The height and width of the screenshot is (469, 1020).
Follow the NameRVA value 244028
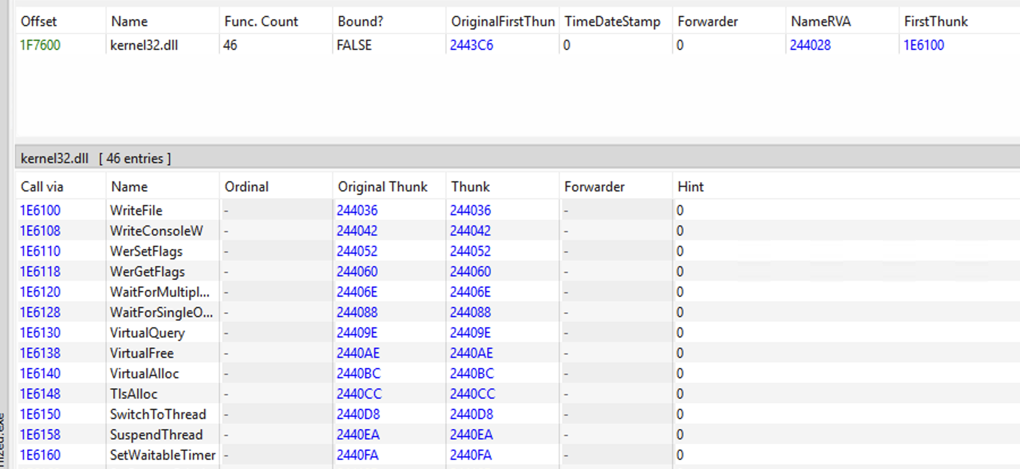810,45
